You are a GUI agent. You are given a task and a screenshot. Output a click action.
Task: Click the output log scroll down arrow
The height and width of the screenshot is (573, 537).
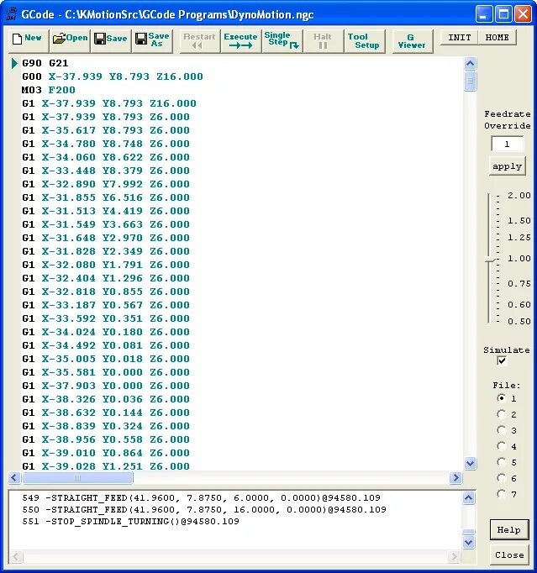point(469,542)
